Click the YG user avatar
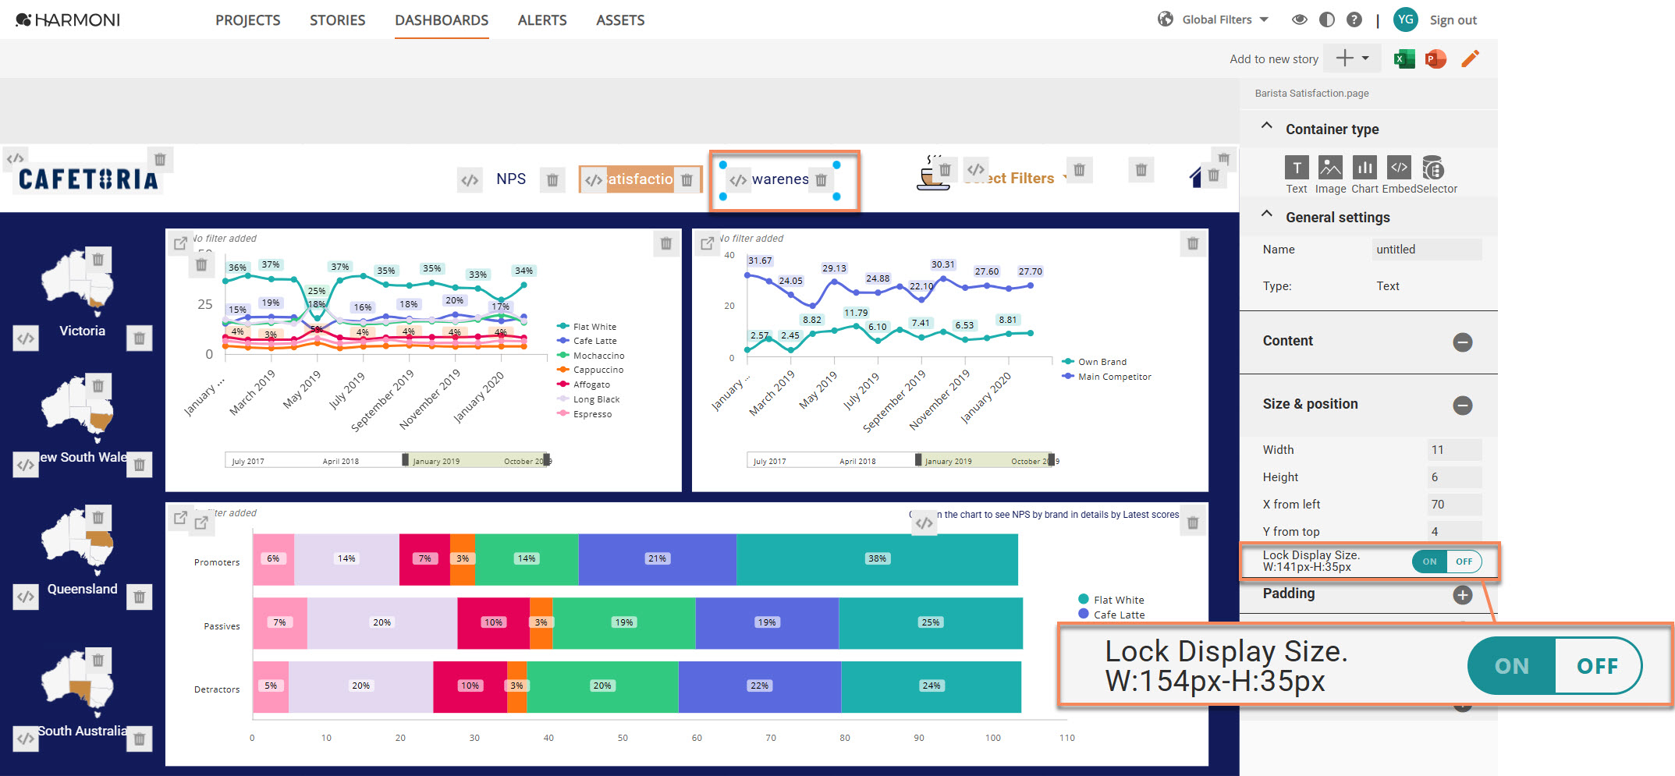This screenshot has width=1675, height=776. point(1406,19)
